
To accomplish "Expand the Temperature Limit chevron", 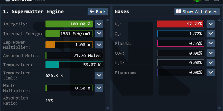I will pos(99,75).
